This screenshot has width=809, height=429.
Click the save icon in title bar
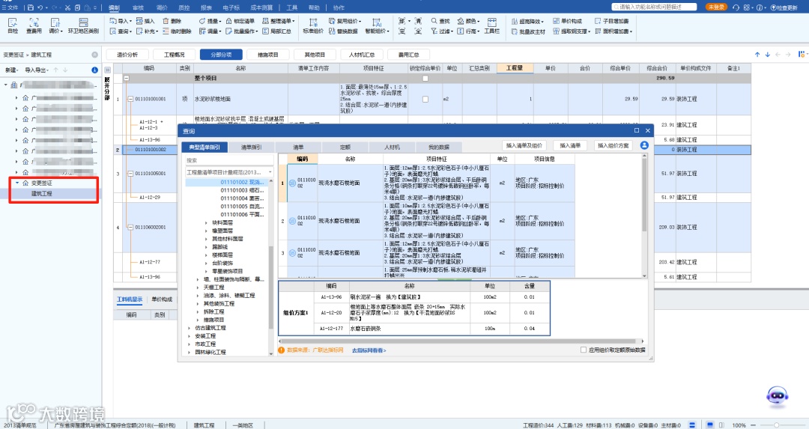[x=31, y=7]
